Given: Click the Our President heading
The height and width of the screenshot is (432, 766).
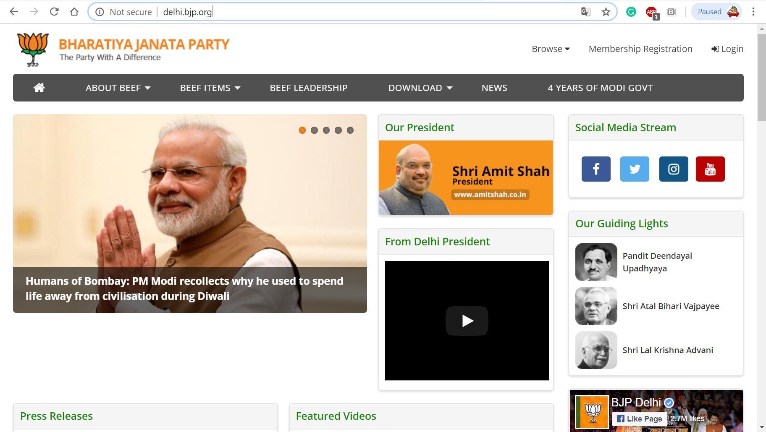Looking at the screenshot, I should click(x=420, y=128).
